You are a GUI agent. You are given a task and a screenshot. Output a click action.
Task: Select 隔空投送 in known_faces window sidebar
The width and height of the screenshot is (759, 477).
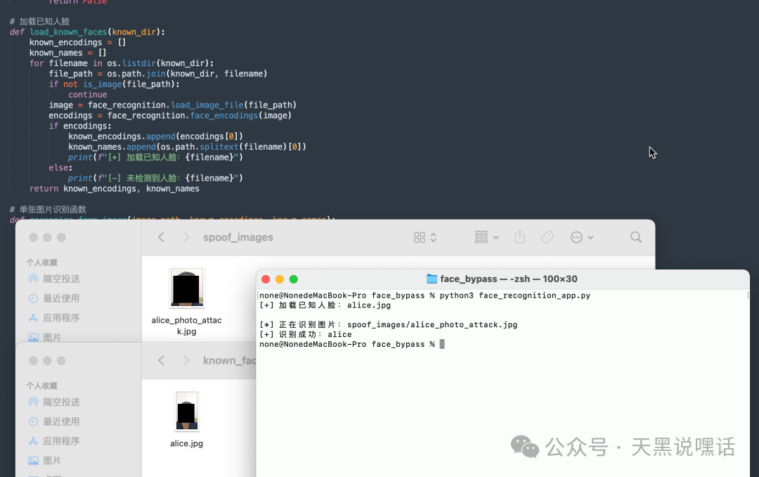click(61, 402)
